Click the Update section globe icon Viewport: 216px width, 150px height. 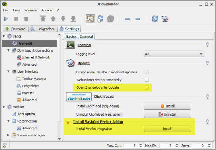pyautogui.click(x=70, y=63)
